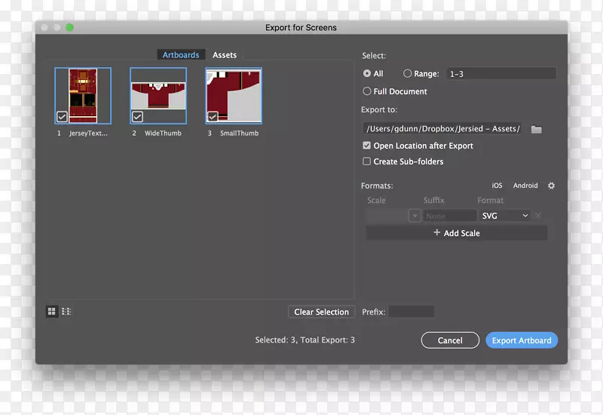Open the export folder browser icon
Image resolution: width=603 pixels, height=415 pixels.
coord(536,129)
